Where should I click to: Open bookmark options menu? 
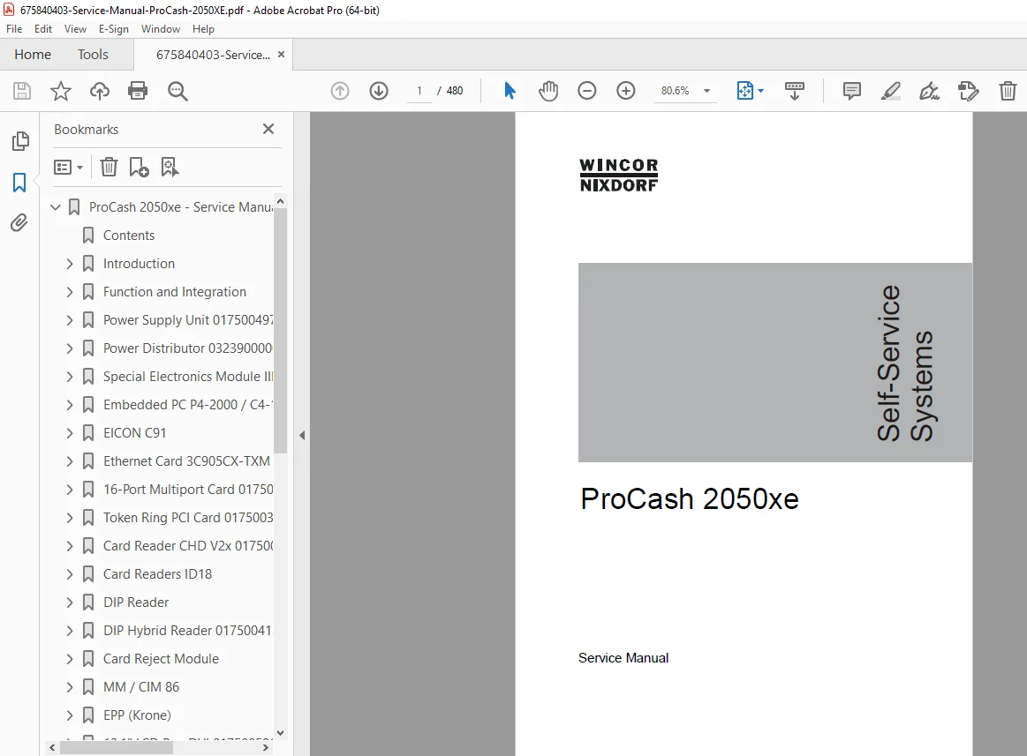click(x=68, y=168)
